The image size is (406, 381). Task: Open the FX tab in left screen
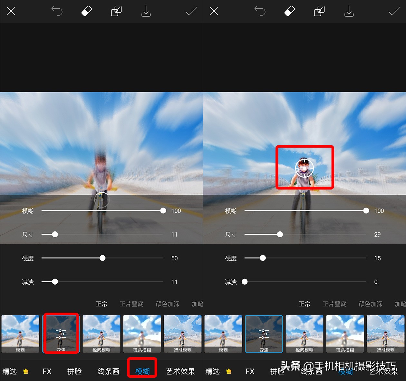coord(47,371)
